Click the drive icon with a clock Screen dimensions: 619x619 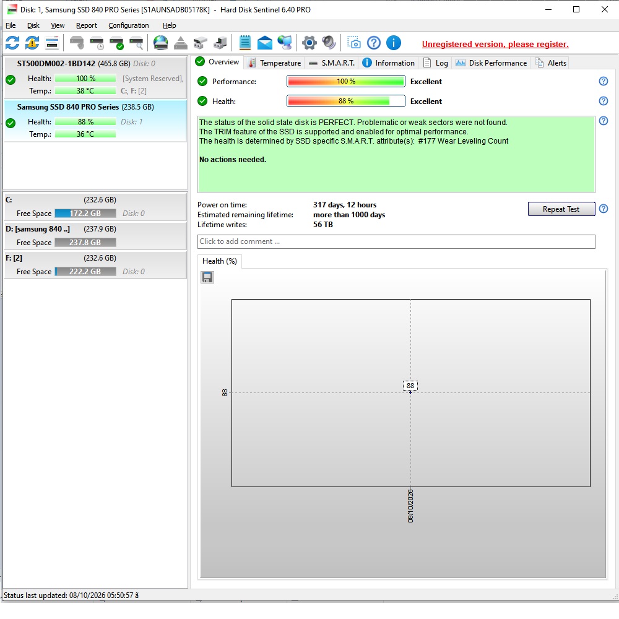97,43
